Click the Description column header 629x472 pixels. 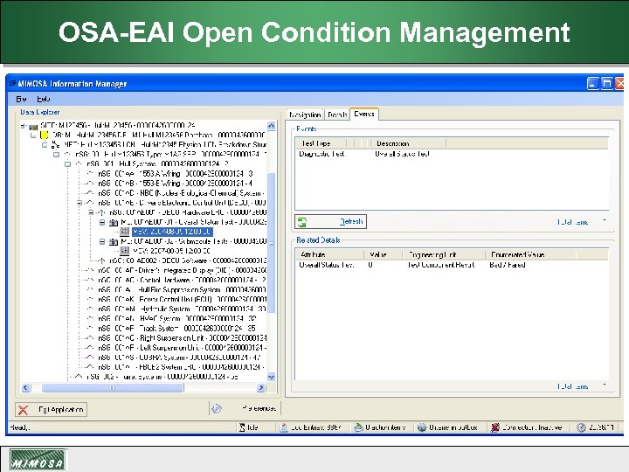408,143
